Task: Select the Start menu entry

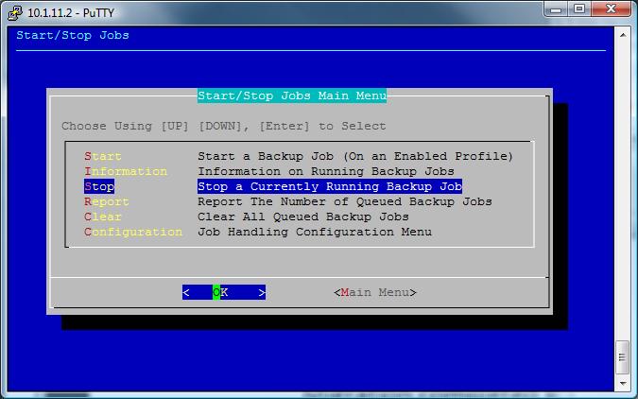Action: click(x=103, y=156)
